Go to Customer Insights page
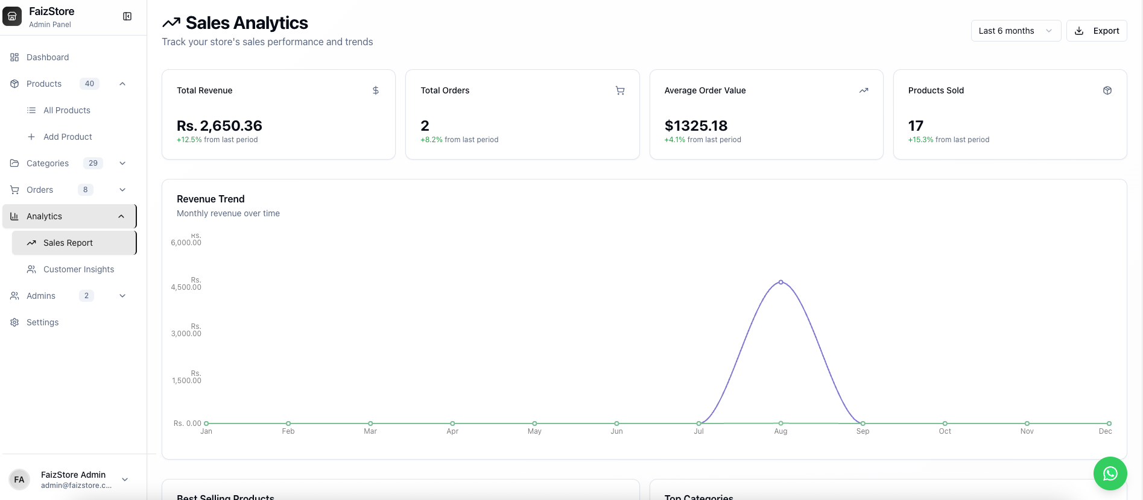 pyautogui.click(x=78, y=269)
